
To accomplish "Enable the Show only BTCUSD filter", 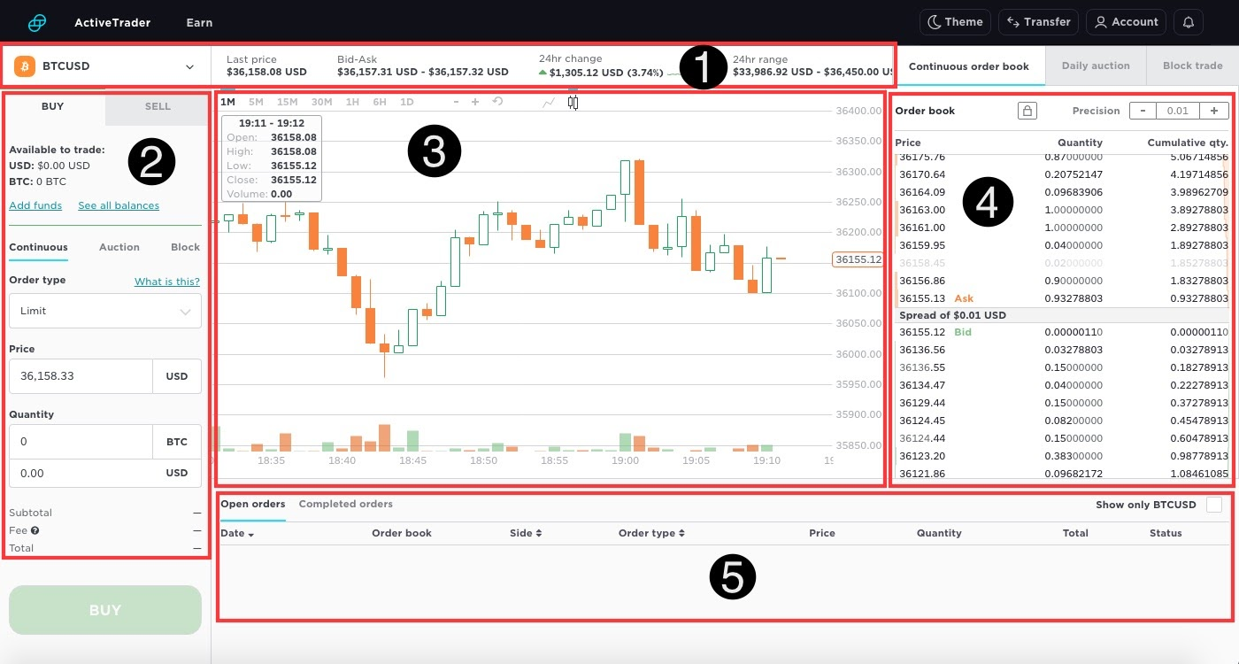I will tap(1215, 503).
